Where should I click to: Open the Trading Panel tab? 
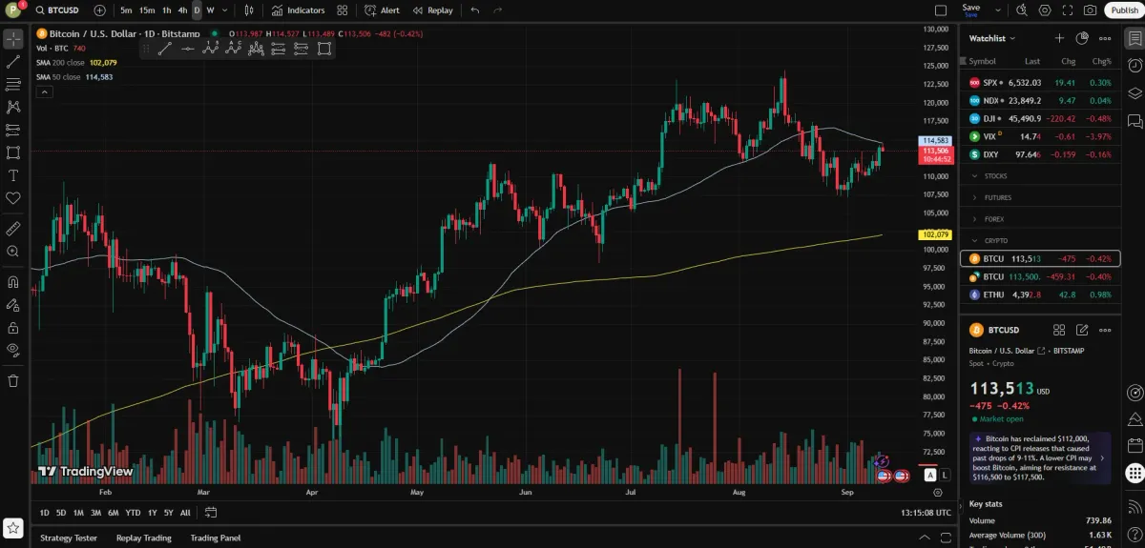pos(216,538)
